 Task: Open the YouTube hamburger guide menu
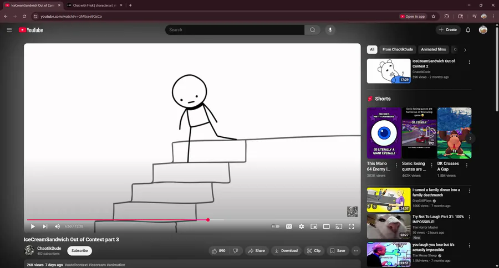9,30
